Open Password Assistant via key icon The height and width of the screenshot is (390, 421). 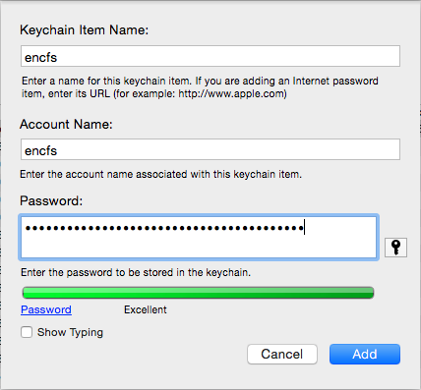click(x=395, y=248)
